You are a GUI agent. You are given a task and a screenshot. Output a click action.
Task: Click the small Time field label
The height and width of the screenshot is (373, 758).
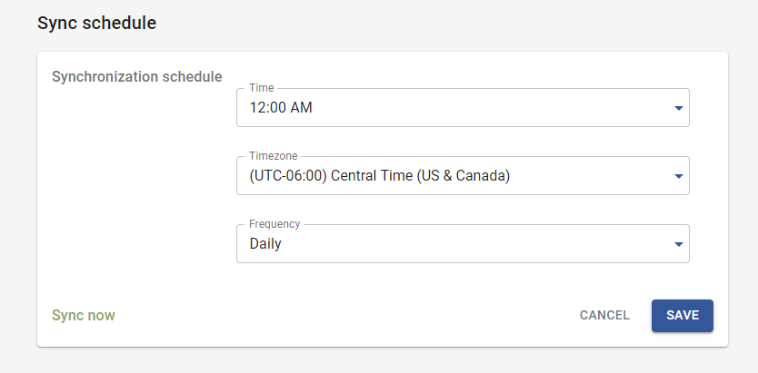261,88
